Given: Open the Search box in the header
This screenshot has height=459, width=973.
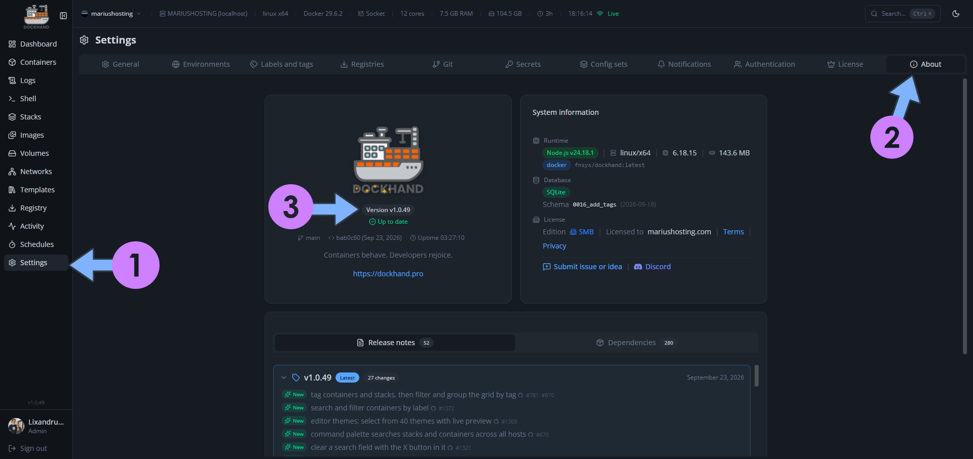Looking at the screenshot, I should [903, 14].
